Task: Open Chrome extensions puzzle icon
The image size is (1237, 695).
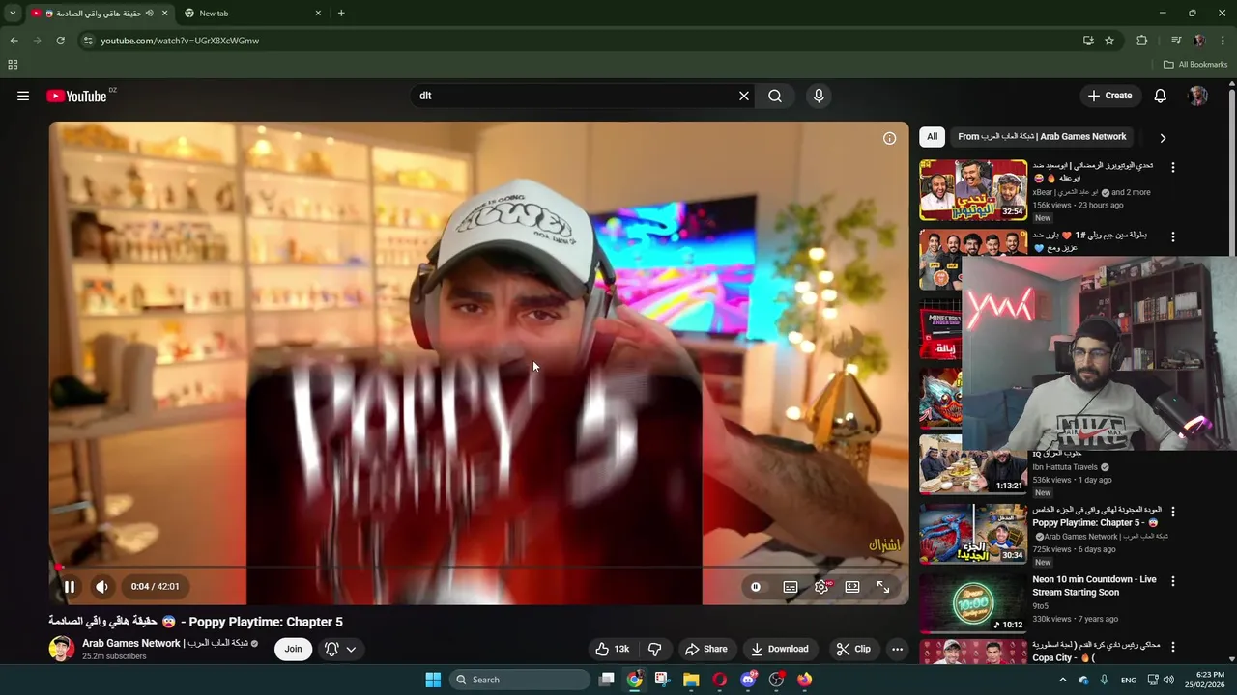Action: point(1142,41)
